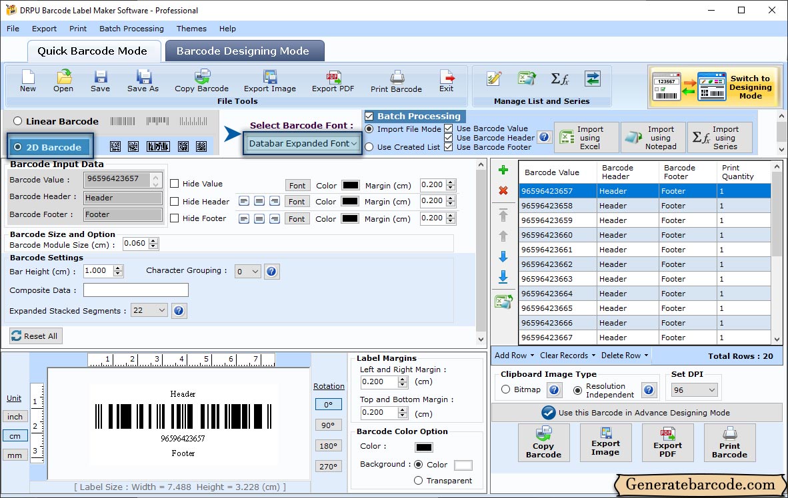Click the Exit toolbar icon
788x498 pixels.
[x=446, y=81]
